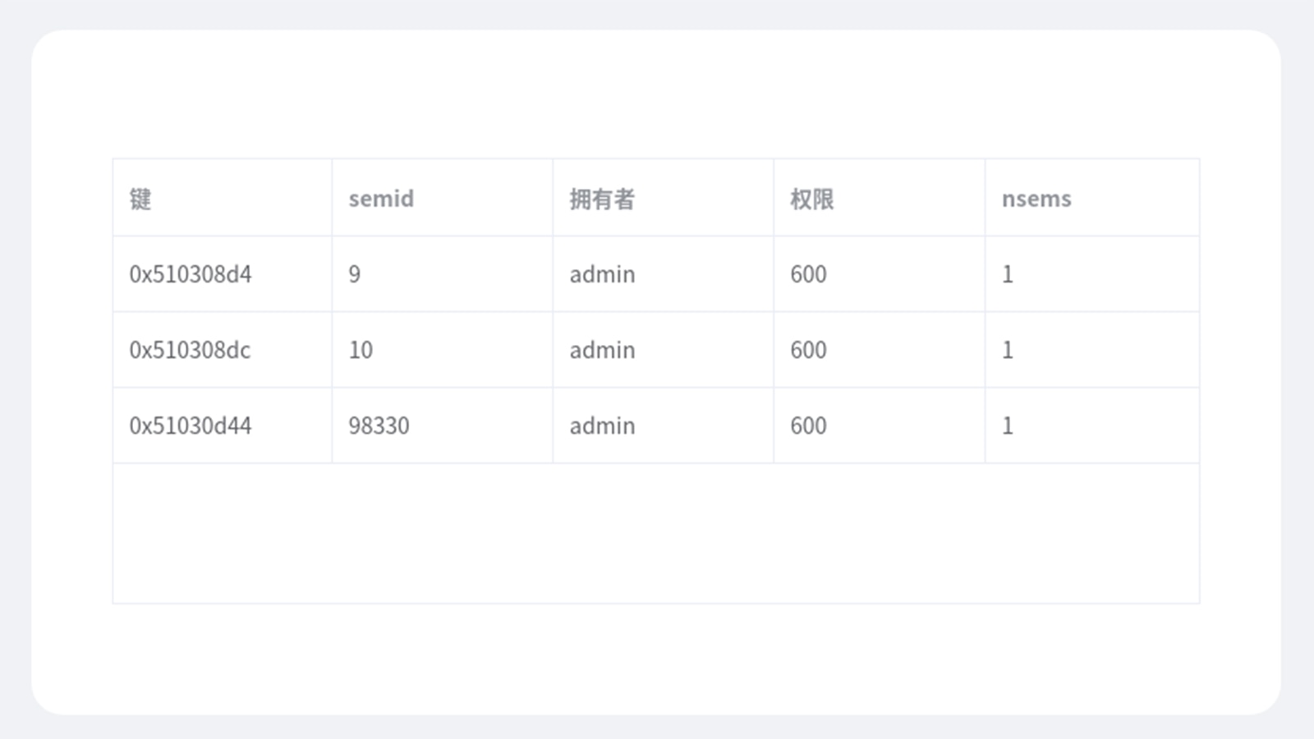Screen dimensions: 1314x739
Task: Select key cell 0x510308dc
Action: 190,350
